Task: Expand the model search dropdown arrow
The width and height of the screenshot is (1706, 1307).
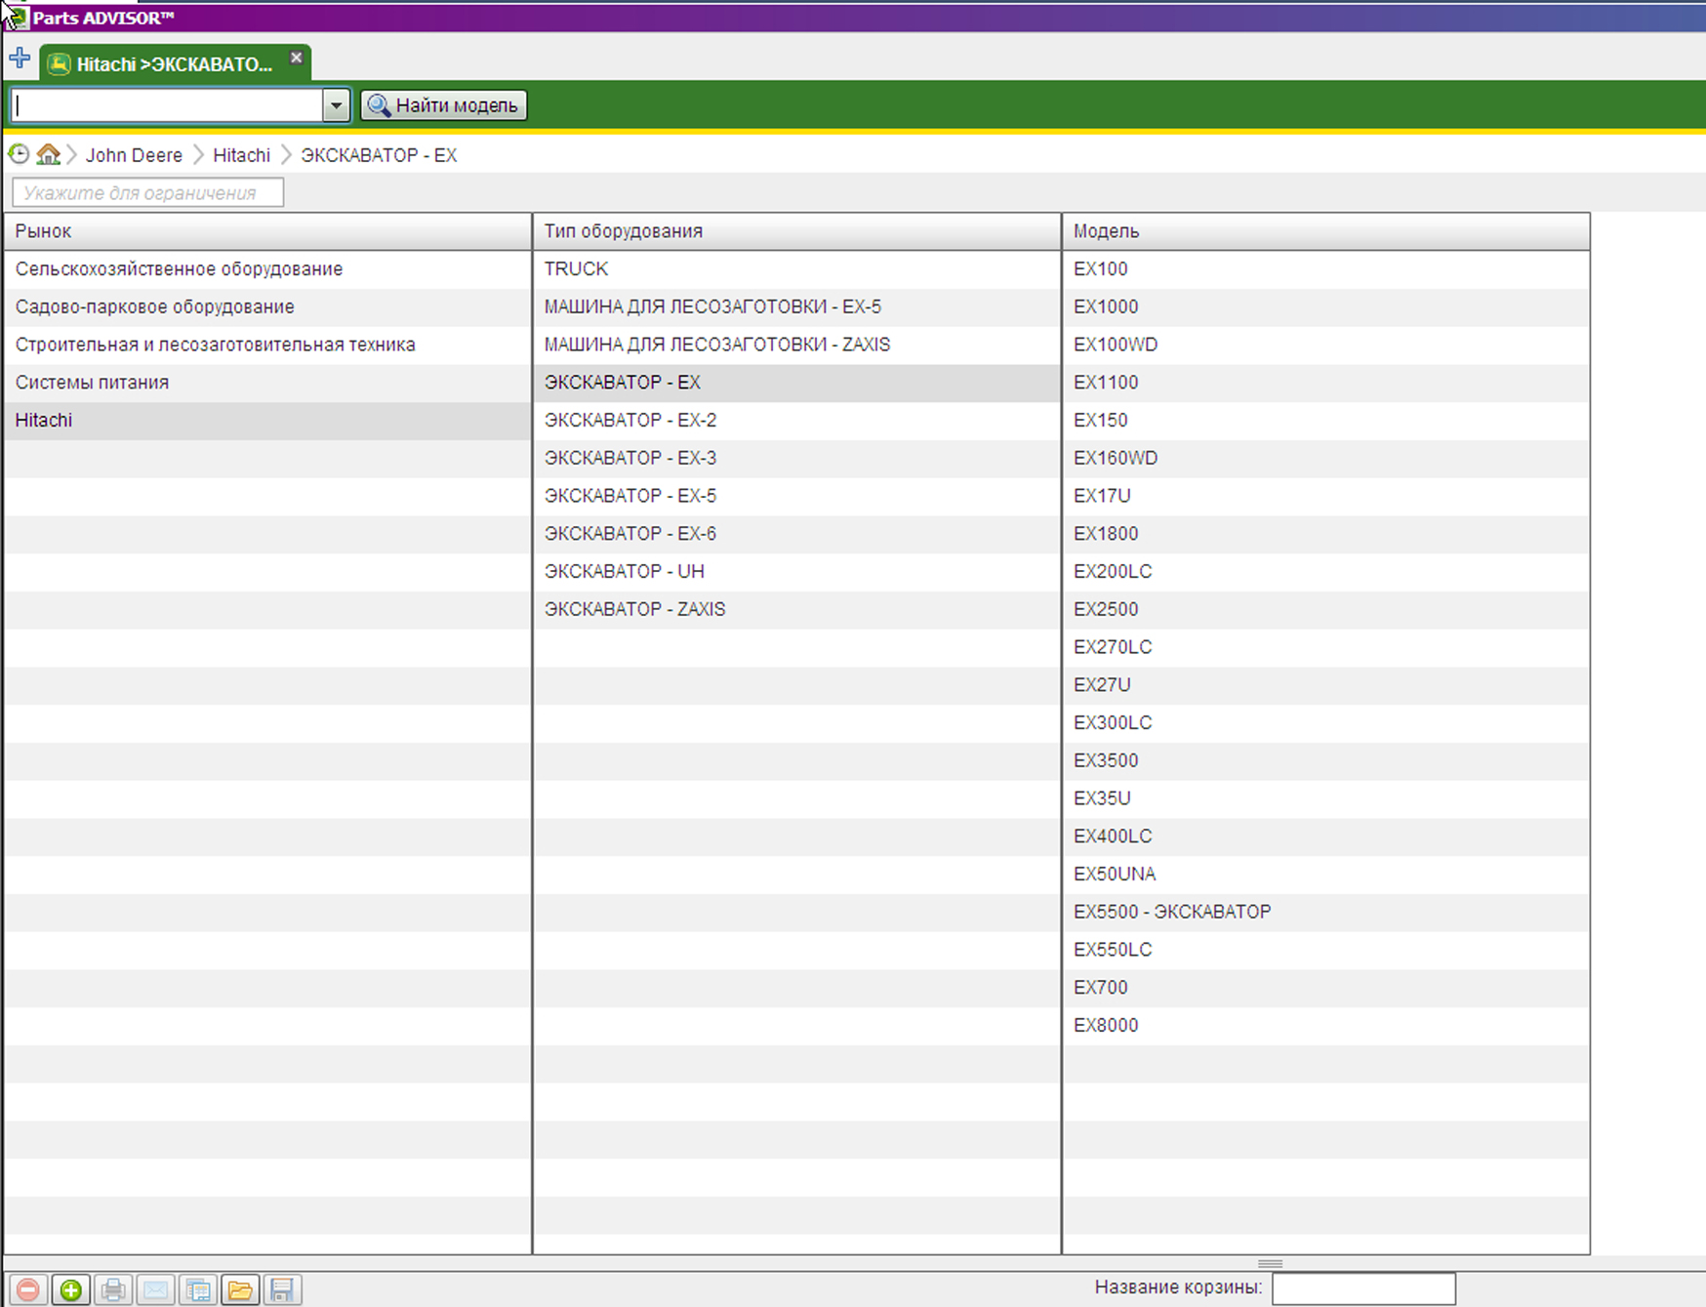Action: pos(336,105)
